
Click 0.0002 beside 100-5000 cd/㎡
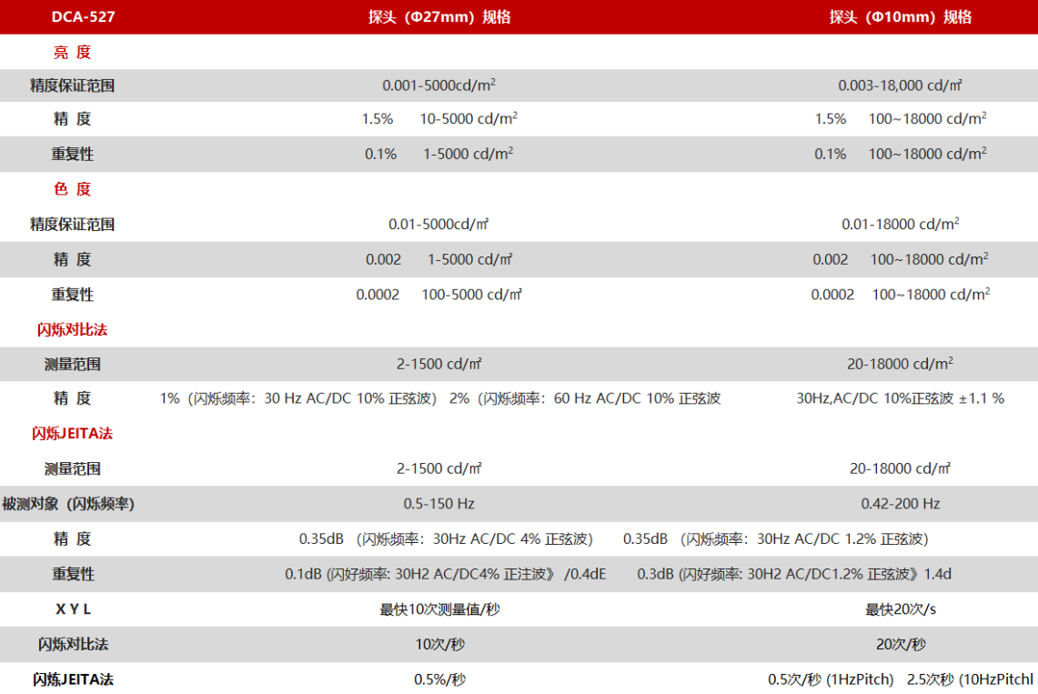coord(378,295)
